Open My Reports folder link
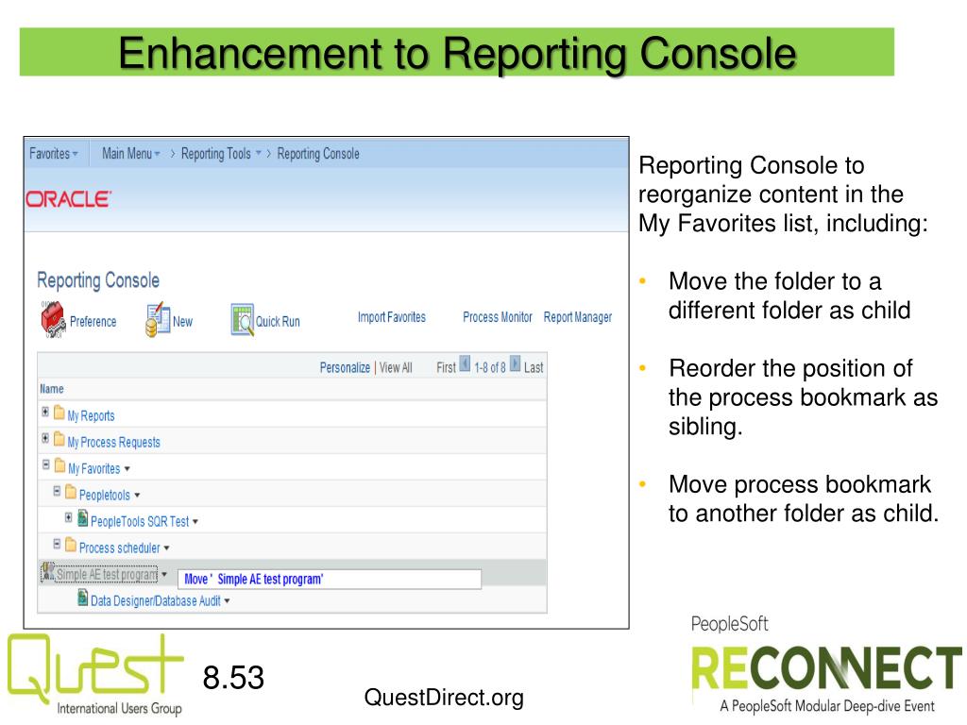The image size is (967, 725). (92, 416)
